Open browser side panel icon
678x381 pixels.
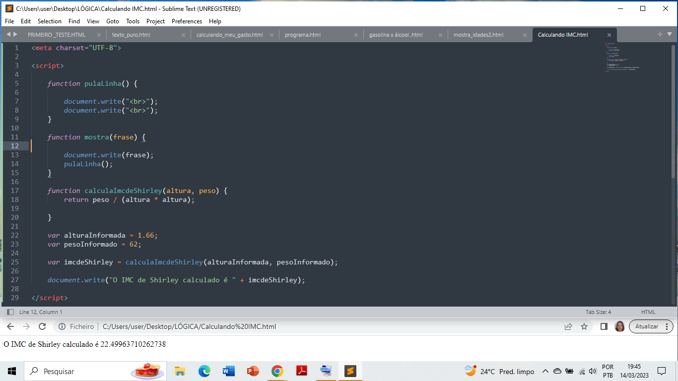[604, 326]
